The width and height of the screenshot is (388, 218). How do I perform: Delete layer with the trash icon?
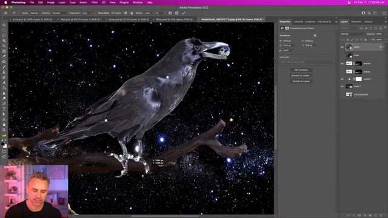[381, 216]
